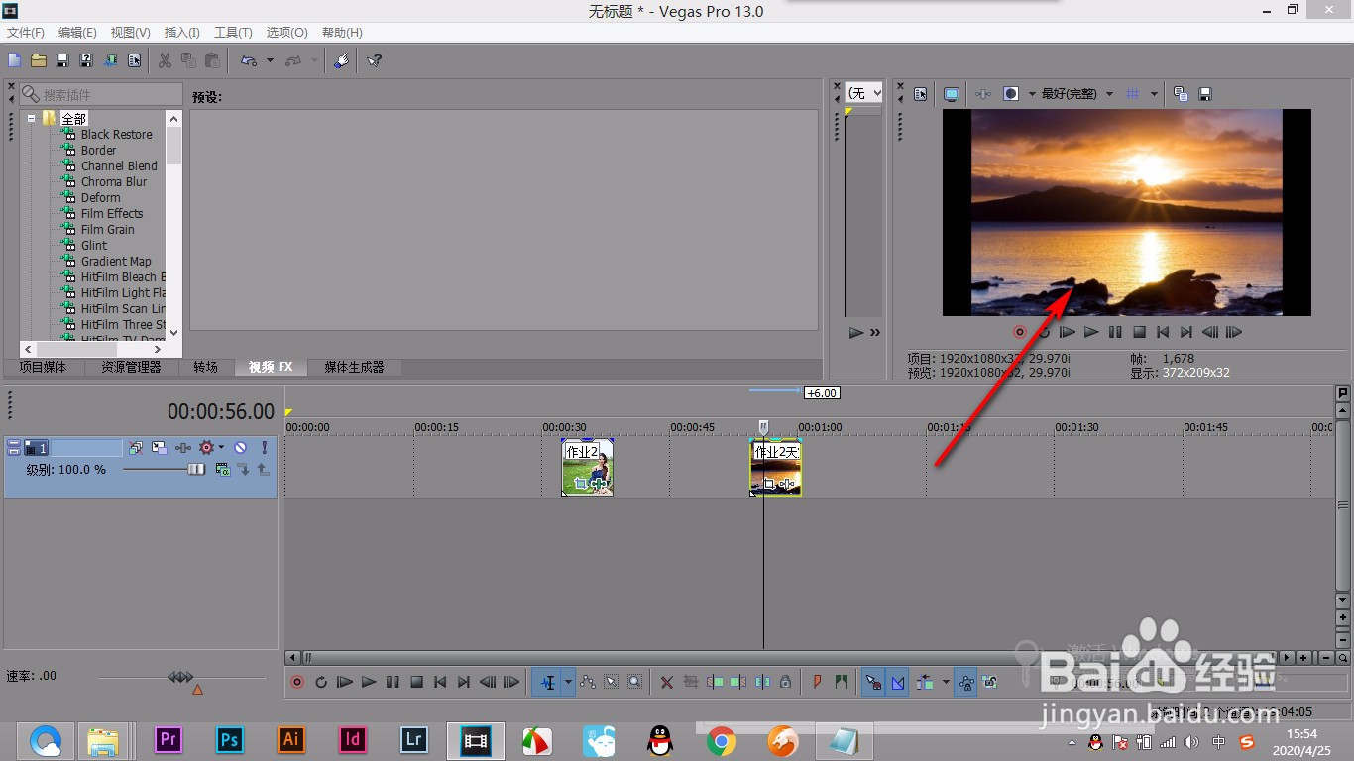Select the Chroma Blur effect
The width and height of the screenshot is (1354, 761).
click(x=114, y=181)
